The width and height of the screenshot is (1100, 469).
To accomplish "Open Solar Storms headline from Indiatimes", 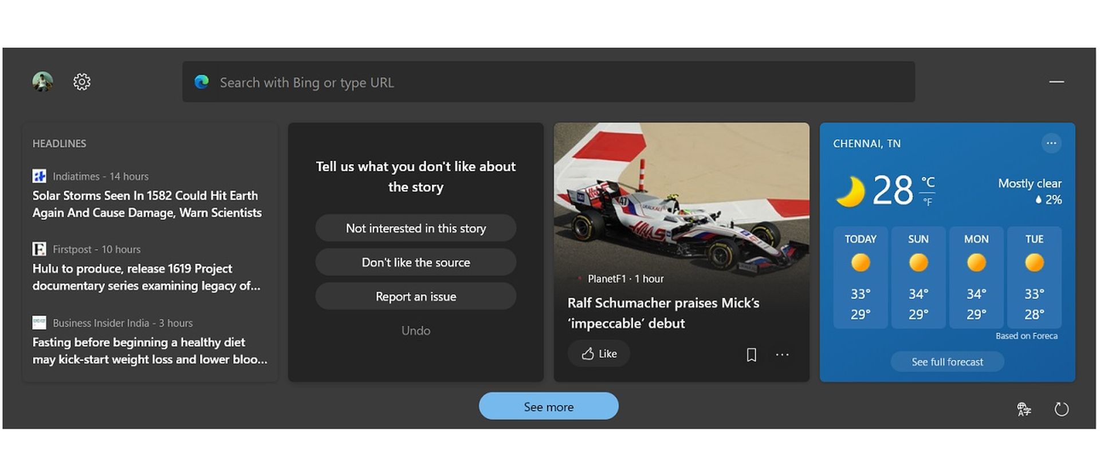I will click(x=147, y=204).
